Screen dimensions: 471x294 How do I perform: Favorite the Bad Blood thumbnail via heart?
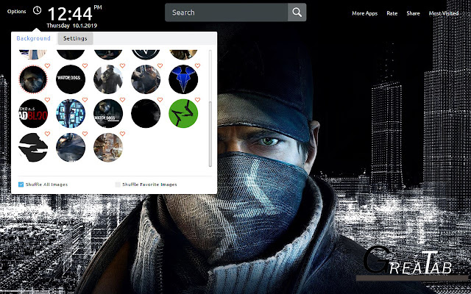tap(47, 100)
